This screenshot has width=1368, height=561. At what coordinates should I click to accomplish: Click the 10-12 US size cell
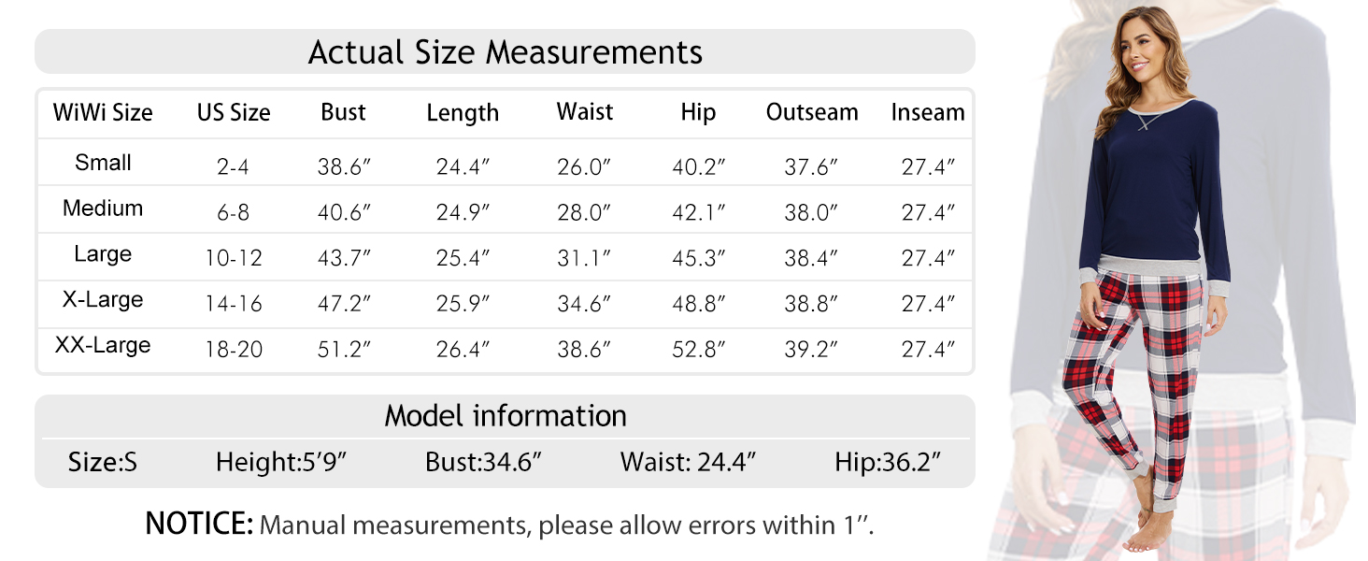click(x=234, y=259)
